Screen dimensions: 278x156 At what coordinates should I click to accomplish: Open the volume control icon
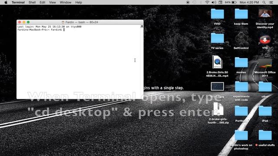[x=214, y=2]
